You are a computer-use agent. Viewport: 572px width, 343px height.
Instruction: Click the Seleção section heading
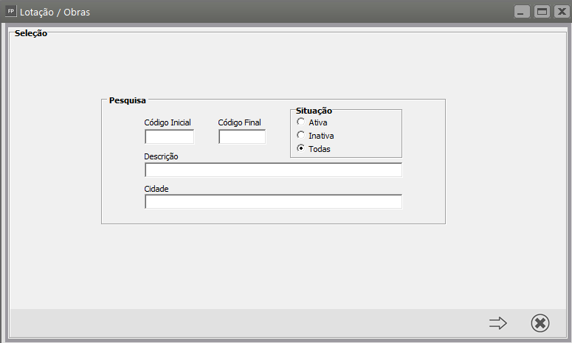pyautogui.click(x=31, y=33)
